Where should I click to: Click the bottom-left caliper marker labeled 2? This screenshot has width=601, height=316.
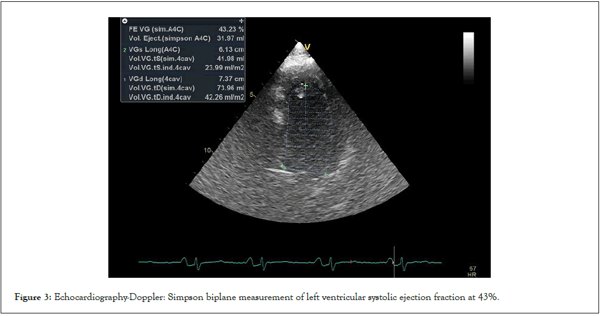[x=283, y=167]
